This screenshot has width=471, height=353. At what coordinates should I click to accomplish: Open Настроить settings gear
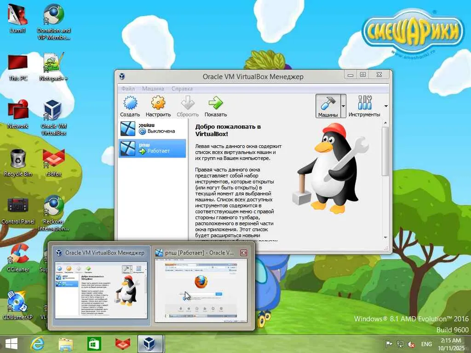tap(158, 106)
